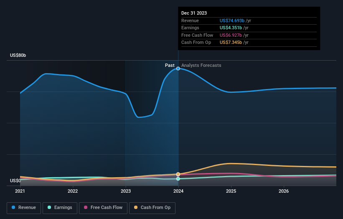343x219 pixels.
Task: Click the blue Revenue data point at 2024
Action: (x=178, y=69)
